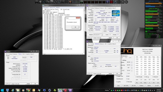Screen dimensions: 163x92
Task: Click the red T icon in the top dock
Action: coord(111,2)
